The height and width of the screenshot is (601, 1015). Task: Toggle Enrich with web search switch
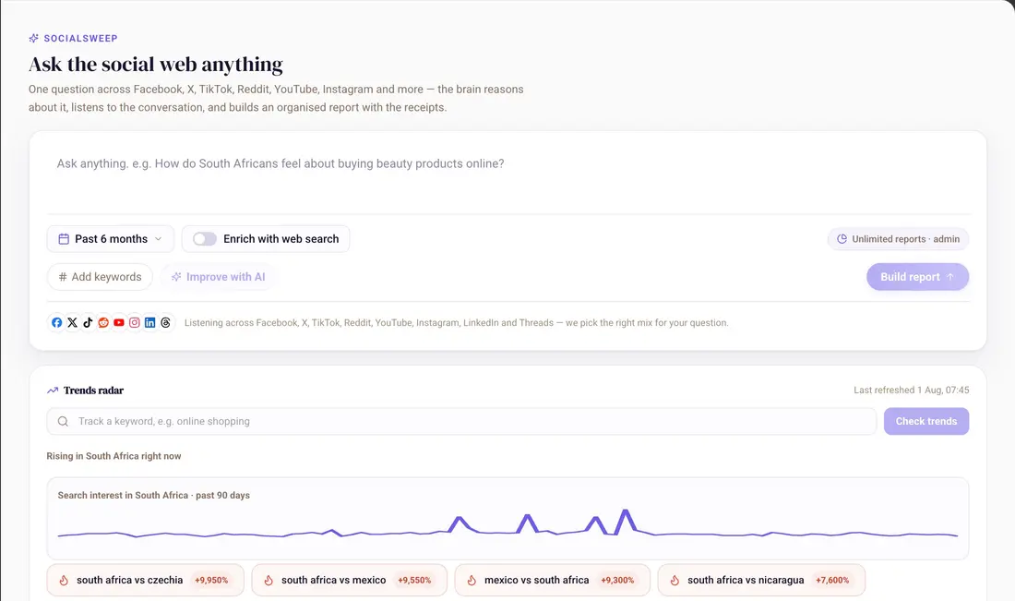point(205,239)
